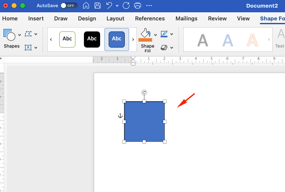Expand the Edit Shape dropdown arrow
285x192 pixels.
(x=36, y=34)
